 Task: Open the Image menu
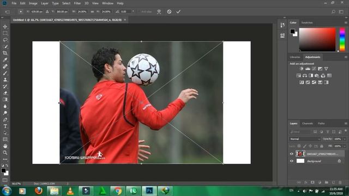pyautogui.click(x=33, y=3)
